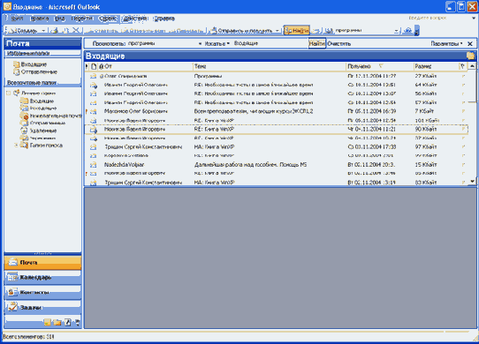
Task: Click the Ответить всем reply-all toolbar button
Action: pos(143,31)
